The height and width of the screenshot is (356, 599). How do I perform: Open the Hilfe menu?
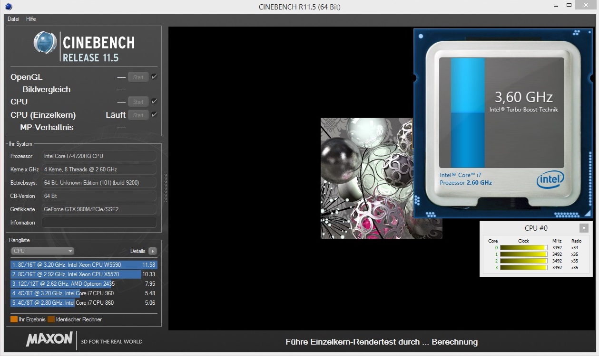[31, 19]
